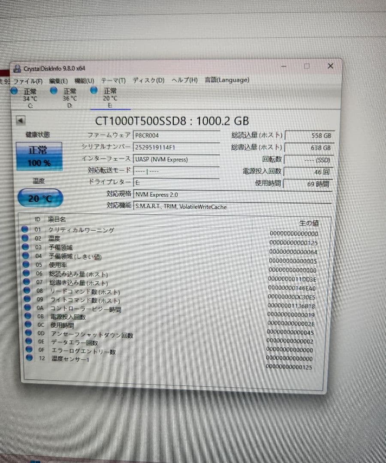
Task: Click the blue status dot above D: drive
Action: [54, 90]
